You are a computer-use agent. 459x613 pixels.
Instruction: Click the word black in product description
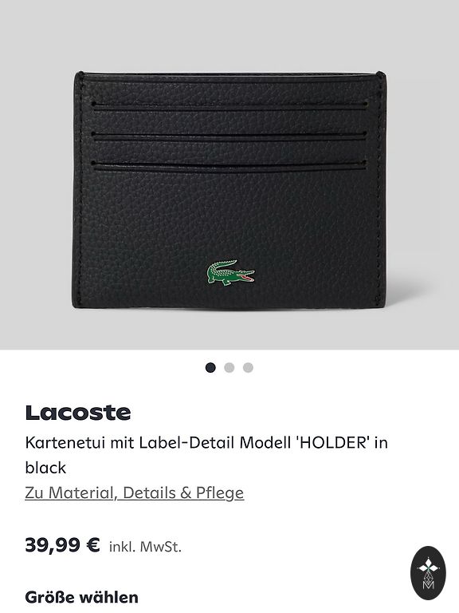tap(45, 468)
